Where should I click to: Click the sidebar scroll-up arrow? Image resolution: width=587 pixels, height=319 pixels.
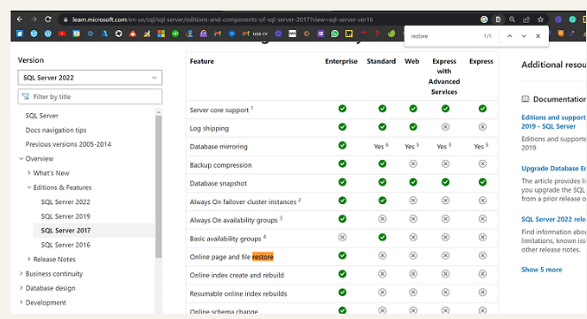[x=158, y=112]
